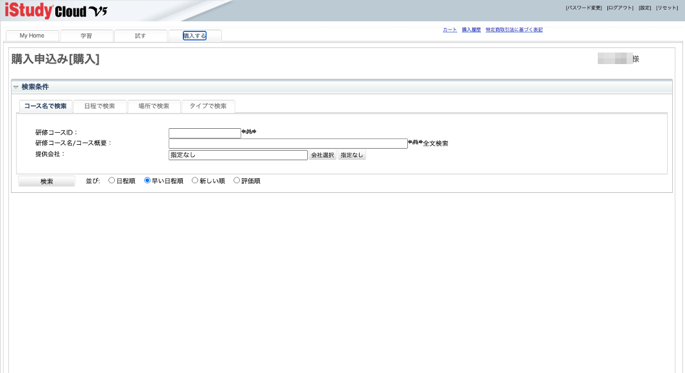The image size is (685, 373).
Task: Select 評価順 sort radio button
Action: click(237, 181)
